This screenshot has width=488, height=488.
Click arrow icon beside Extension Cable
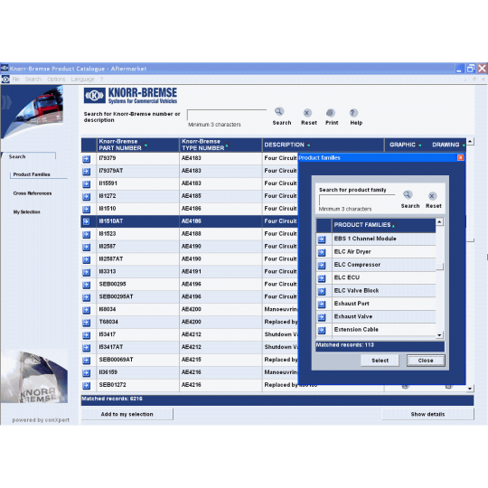(322, 330)
